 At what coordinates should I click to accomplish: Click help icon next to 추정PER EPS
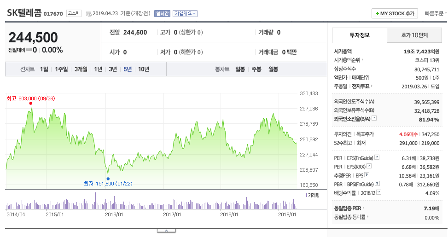367,175
